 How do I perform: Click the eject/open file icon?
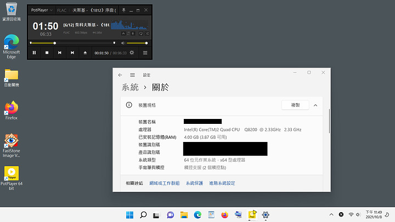(x=85, y=53)
